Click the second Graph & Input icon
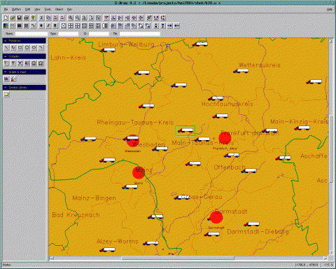The image size is (336, 269). [13, 79]
